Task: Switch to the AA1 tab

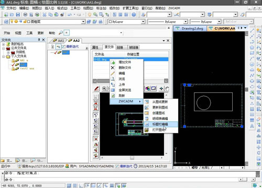Action: click(x=59, y=41)
